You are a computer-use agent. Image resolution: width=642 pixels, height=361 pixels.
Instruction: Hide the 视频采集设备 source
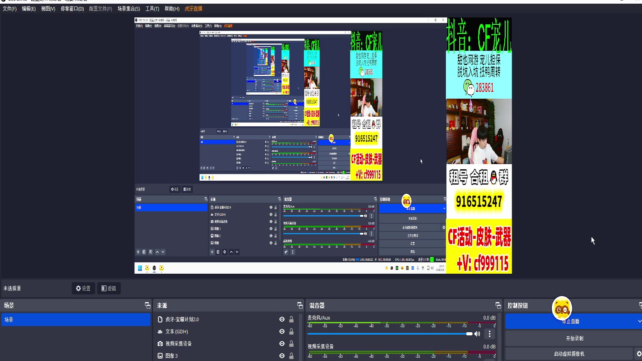tap(282, 344)
